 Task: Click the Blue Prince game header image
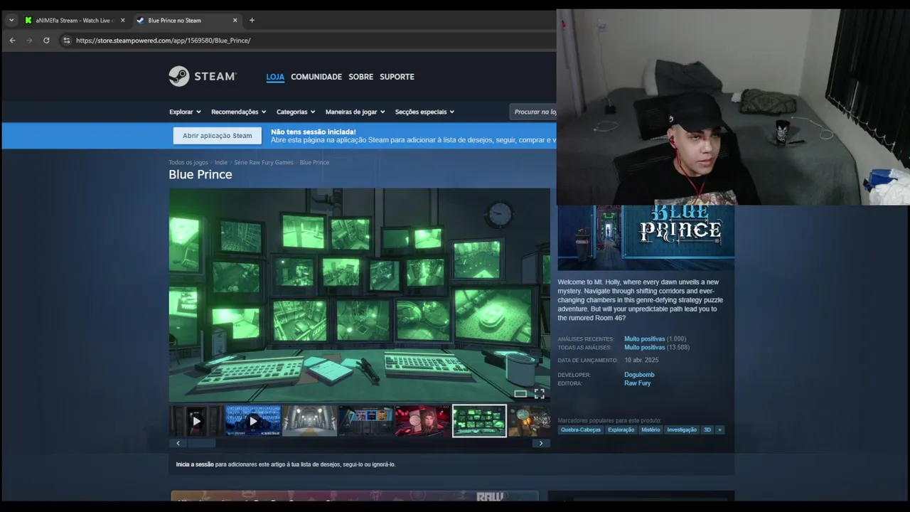pos(646,238)
